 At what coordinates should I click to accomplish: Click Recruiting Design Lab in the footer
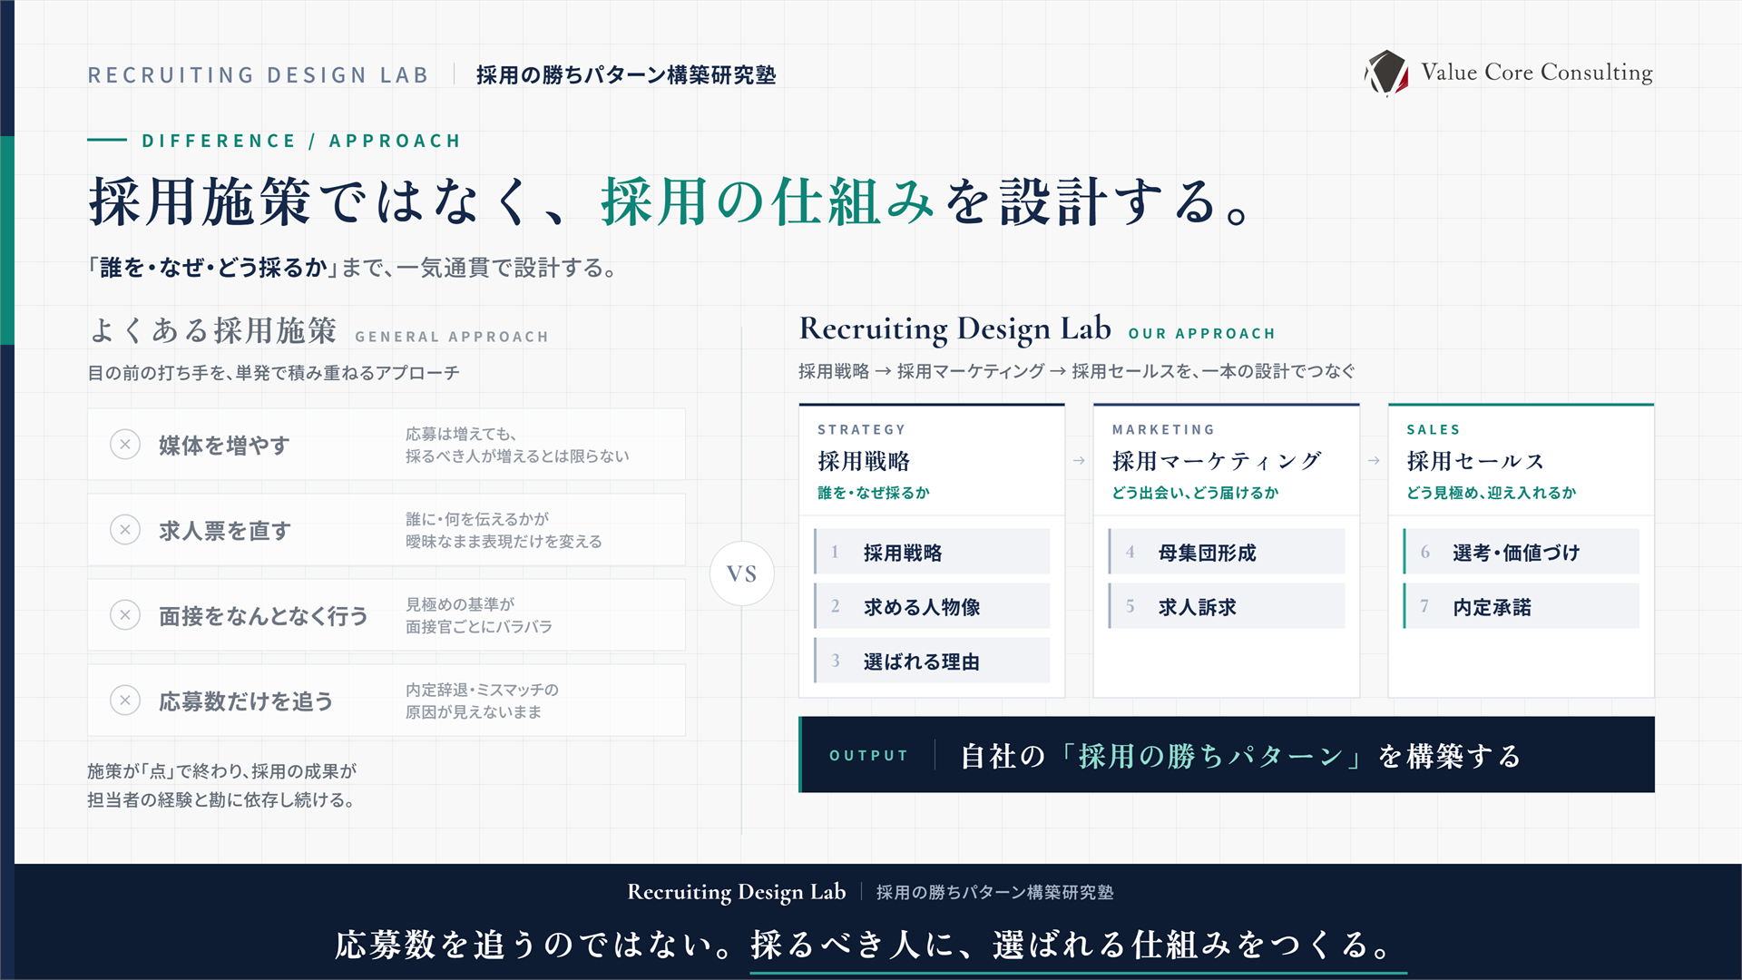pos(737,892)
